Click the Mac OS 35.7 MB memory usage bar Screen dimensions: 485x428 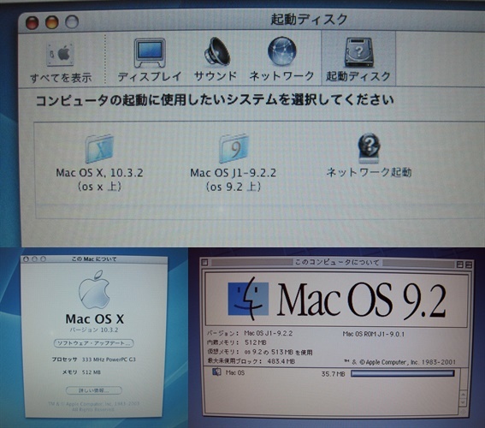tap(403, 373)
